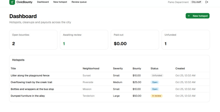The image size is (220, 112).
Task: Click the Large severity cell
Action: coord(116,96)
